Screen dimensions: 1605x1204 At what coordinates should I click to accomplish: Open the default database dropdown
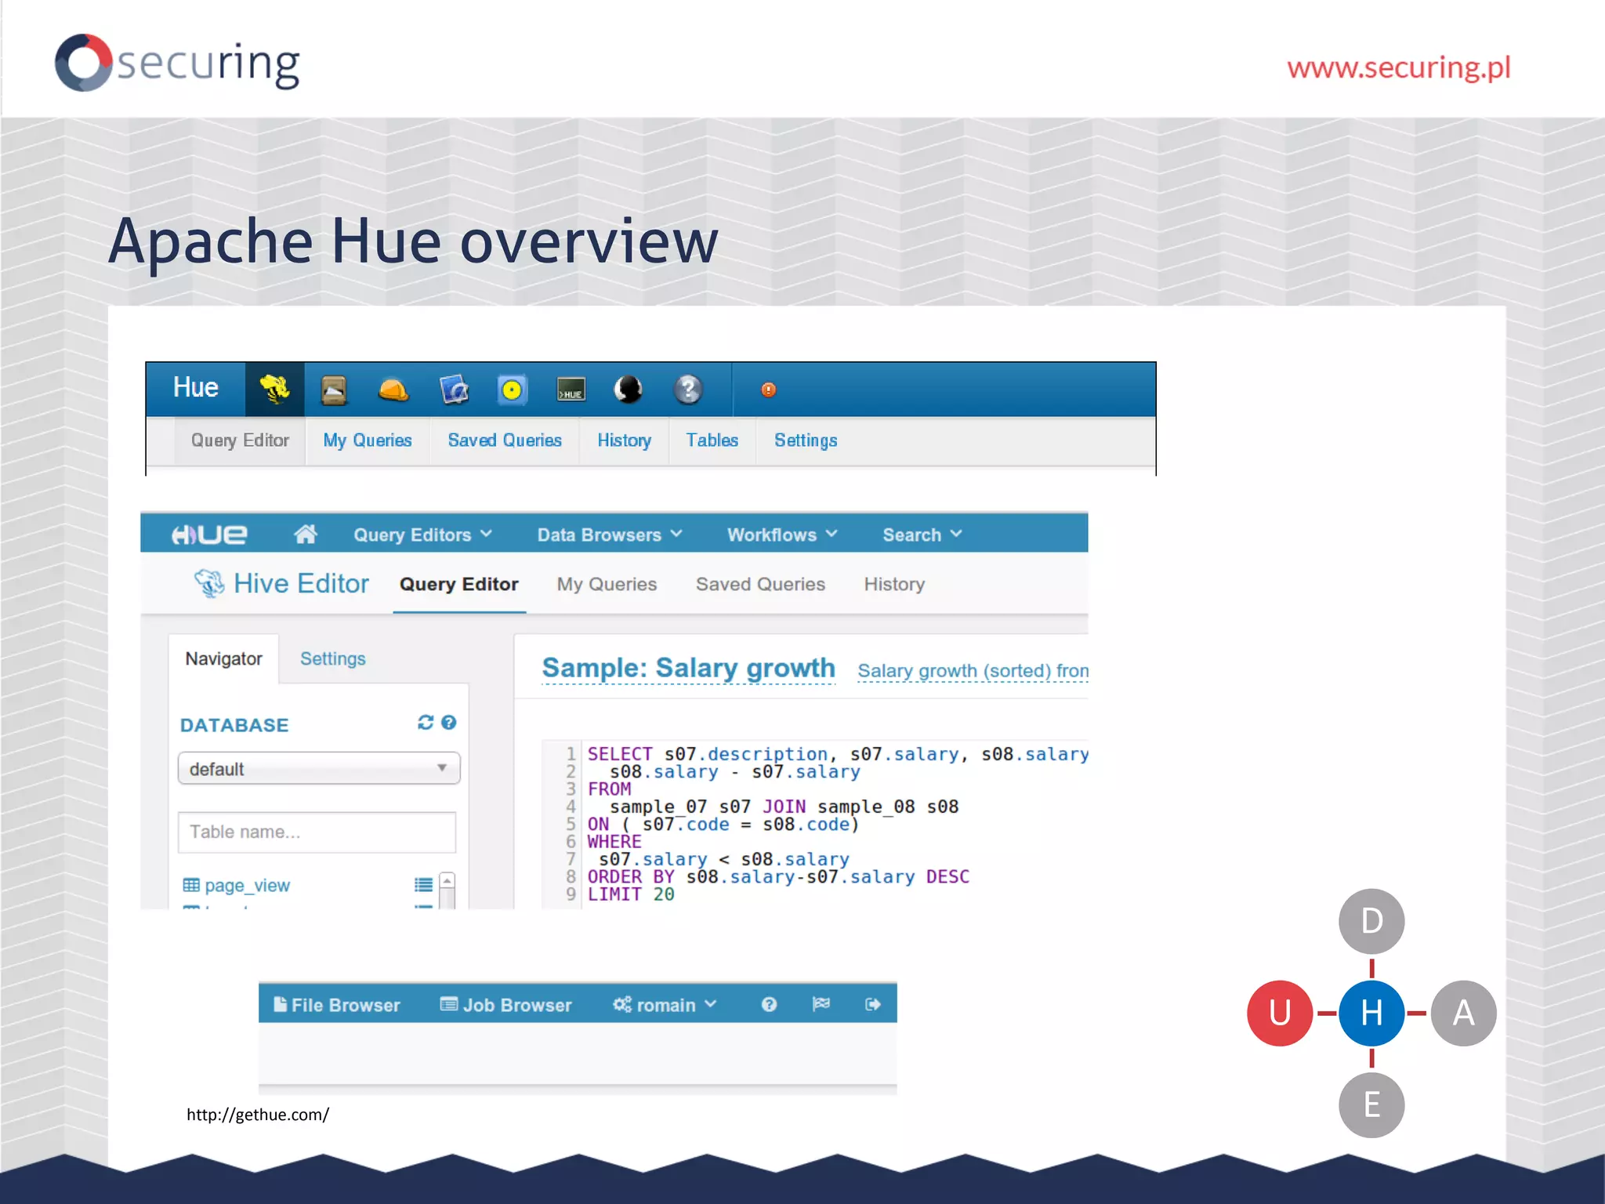click(x=319, y=768)
